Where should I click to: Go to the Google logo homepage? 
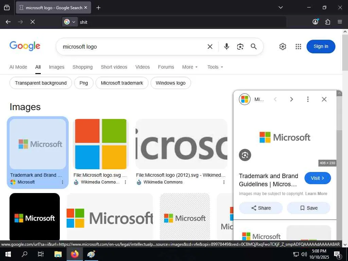pos(25,46)
